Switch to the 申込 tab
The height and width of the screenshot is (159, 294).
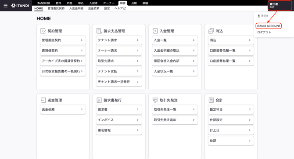[81, 3]
